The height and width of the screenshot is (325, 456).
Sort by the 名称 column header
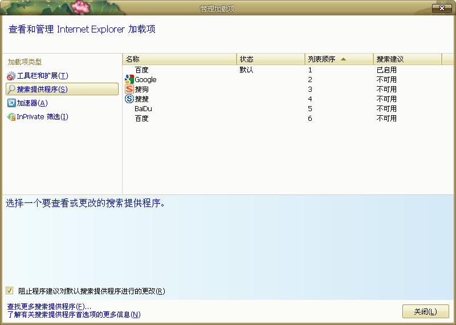(180, 59)
